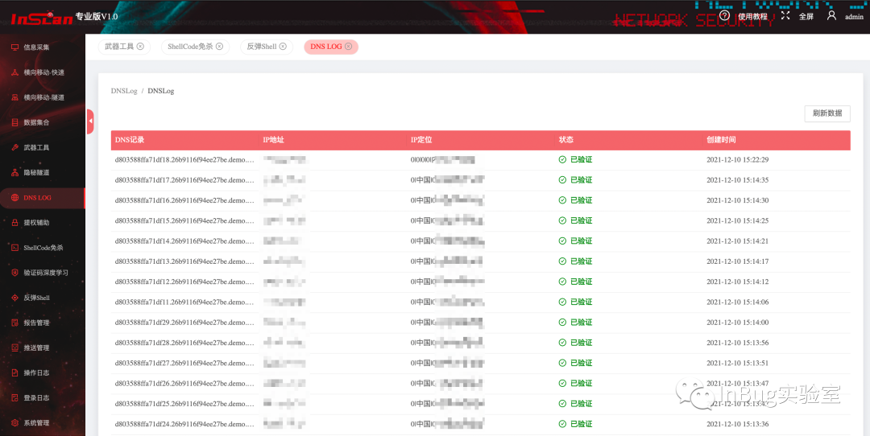Select the DNS record d803588ffa71df24
870x436 pixels.
click(x=184, y=424)
